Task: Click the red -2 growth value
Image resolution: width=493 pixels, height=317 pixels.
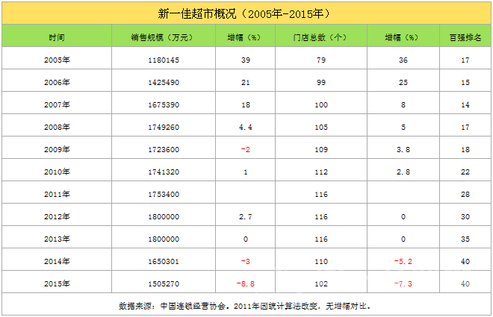Action: 245,150
